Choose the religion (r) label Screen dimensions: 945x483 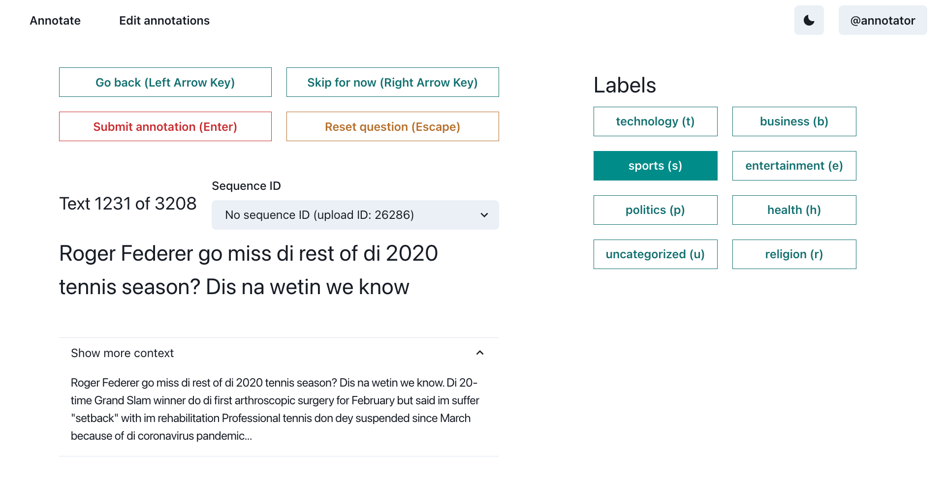(x=794, y=254)
